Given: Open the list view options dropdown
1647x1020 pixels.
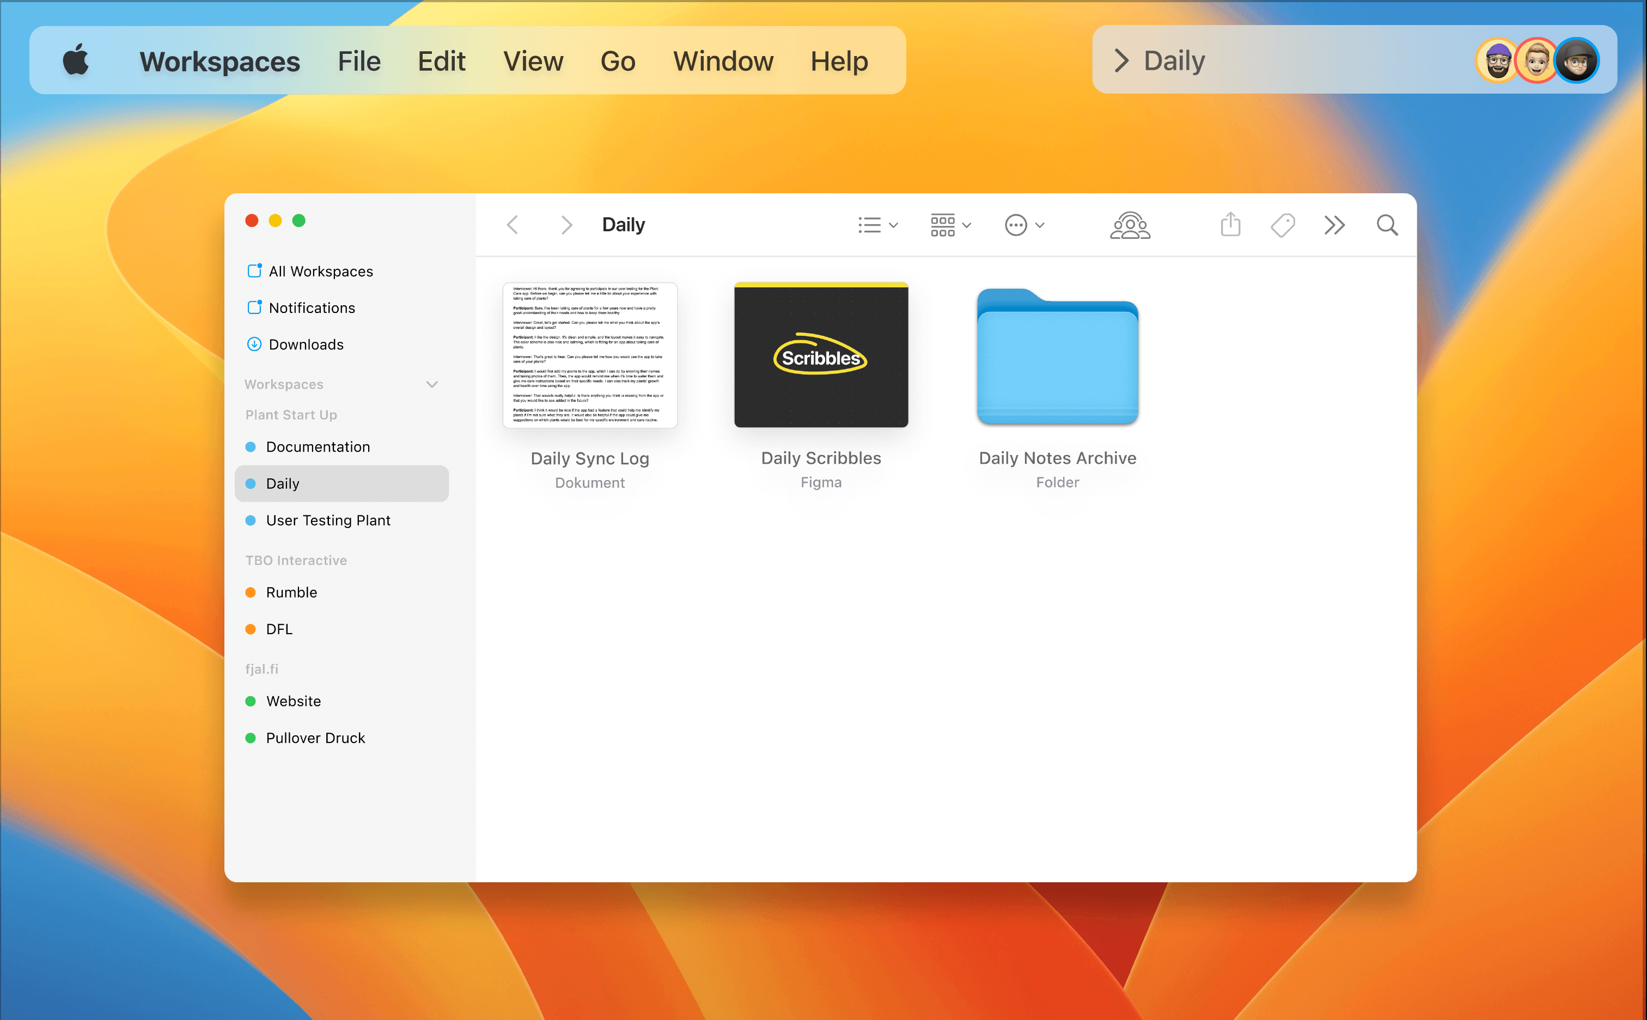Looking at the screenshot, I should (877, 225).
